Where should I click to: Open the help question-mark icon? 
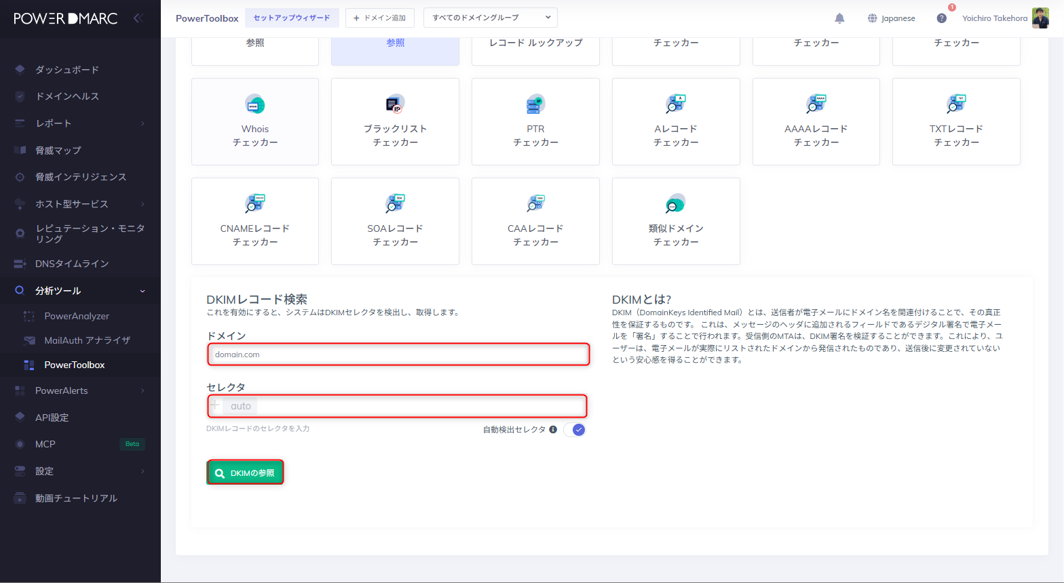coord(941,18)
